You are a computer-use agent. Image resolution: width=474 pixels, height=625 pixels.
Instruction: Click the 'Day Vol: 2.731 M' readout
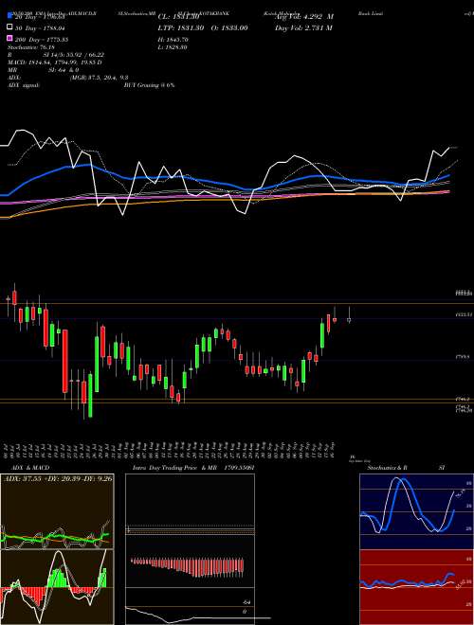point(303,27)
